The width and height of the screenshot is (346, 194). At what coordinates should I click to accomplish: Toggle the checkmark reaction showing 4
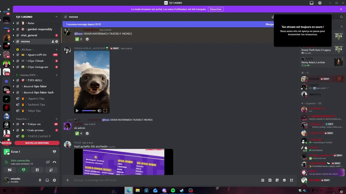(79, 133)
